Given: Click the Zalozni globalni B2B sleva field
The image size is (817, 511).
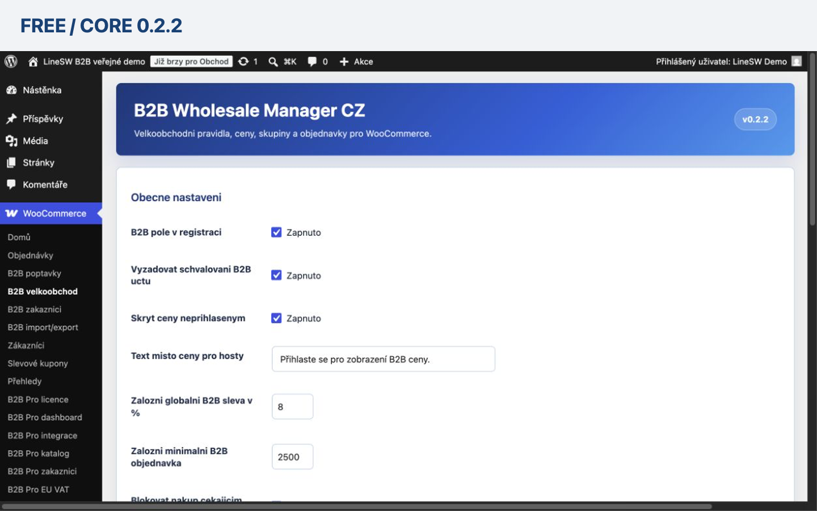Looking at the screenshot, I should coord(293,407).
